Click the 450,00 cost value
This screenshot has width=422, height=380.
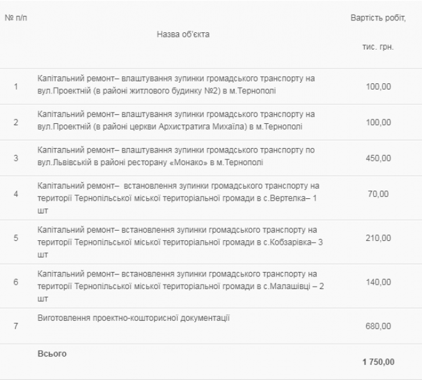coord(378,158)
